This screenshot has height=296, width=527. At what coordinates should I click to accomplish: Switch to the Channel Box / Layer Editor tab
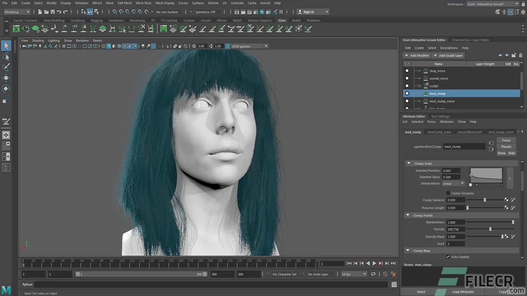click(x=471, y=40)
